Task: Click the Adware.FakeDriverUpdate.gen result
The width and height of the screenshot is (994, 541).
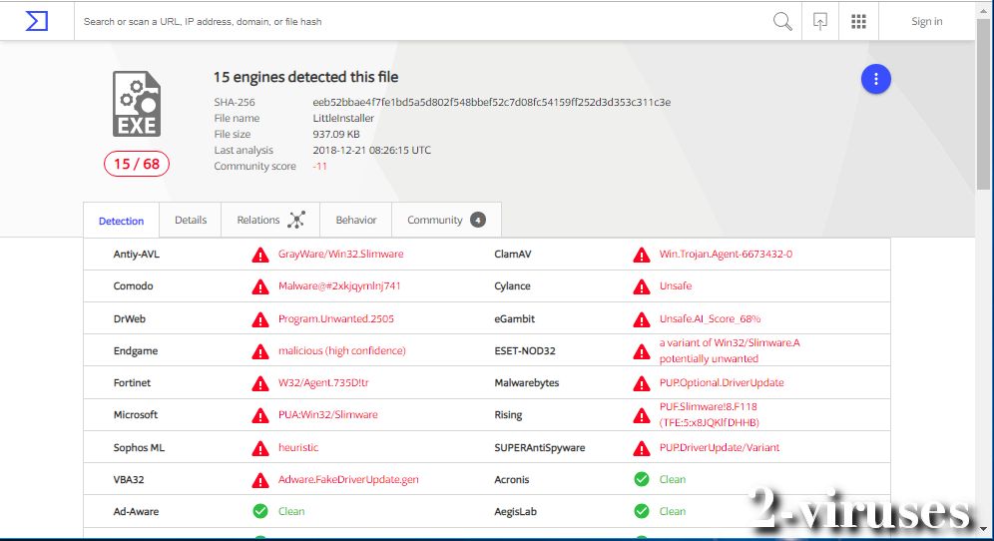Action: tap(348, 479)
